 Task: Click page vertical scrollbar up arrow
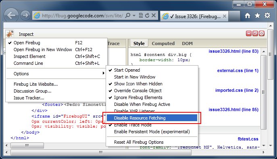click(271, 26)
